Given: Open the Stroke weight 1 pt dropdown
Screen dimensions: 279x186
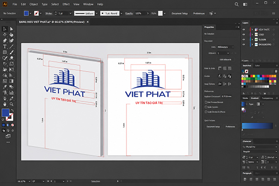Looking at the screenshot, I should pos(71,13).
